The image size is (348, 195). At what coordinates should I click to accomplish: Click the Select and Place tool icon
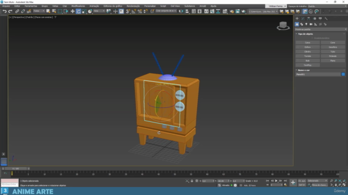(x=90, y=11)
